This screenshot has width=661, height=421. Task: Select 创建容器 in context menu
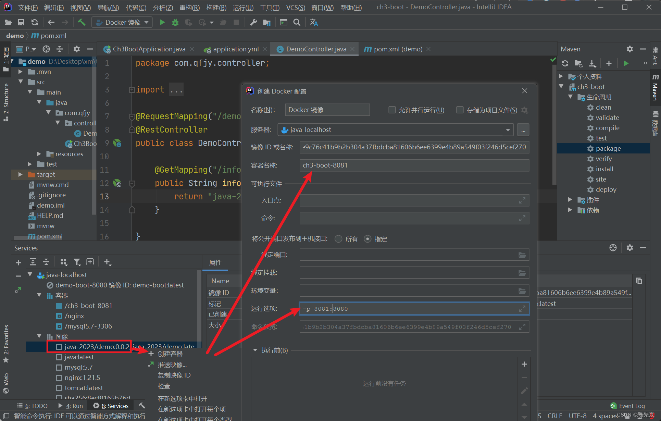point(170,354)
